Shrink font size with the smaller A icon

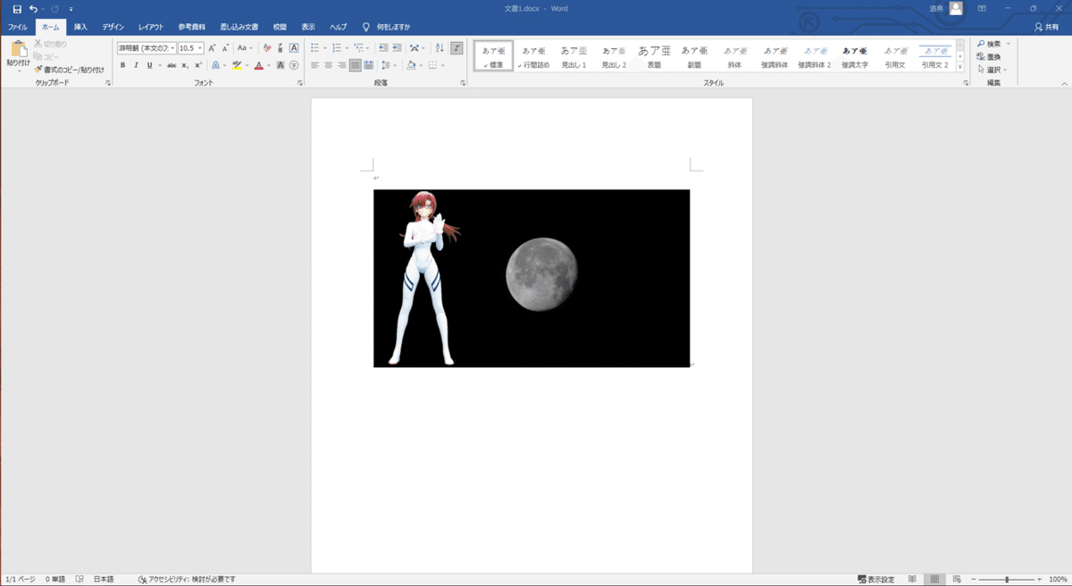(224, 48)
